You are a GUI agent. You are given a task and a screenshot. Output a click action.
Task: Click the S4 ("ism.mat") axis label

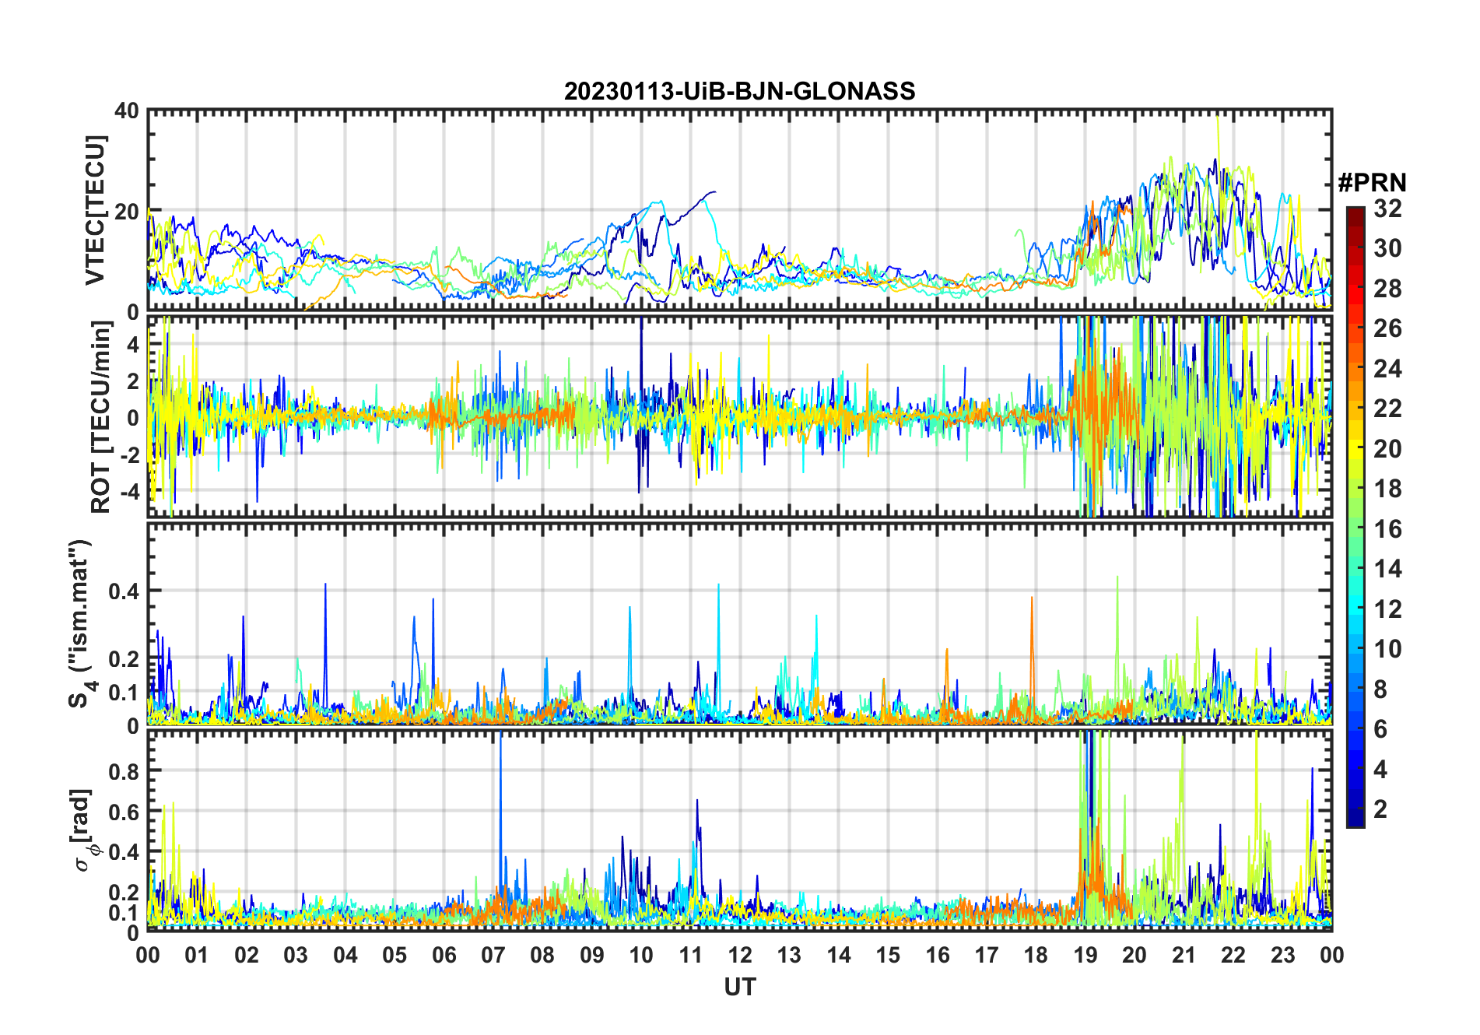click(82, 625)
